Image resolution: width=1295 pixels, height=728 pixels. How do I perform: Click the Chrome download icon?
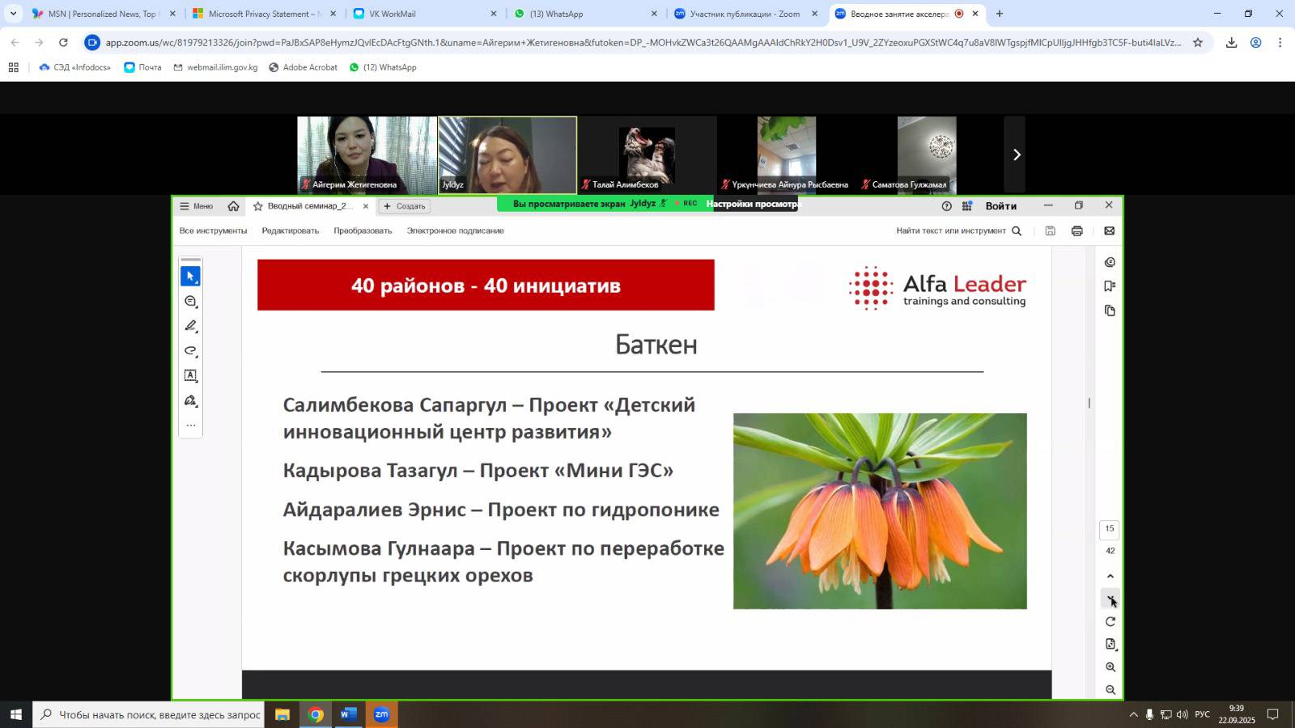(1231, 42)
